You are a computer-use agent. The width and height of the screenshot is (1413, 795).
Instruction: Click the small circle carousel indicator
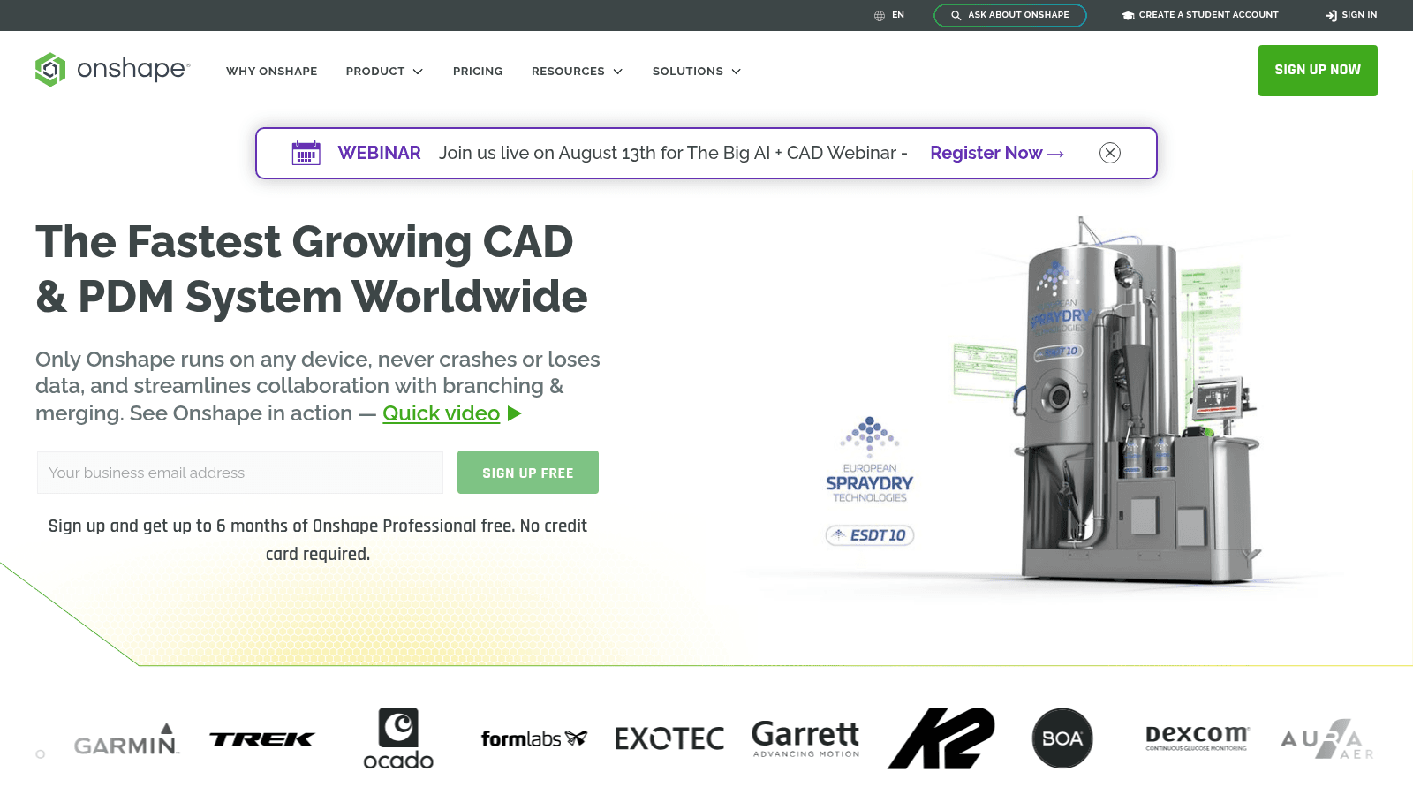pos(40,754)
